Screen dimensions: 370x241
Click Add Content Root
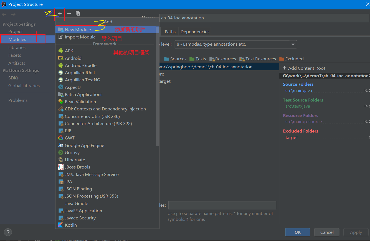point(304,68)
